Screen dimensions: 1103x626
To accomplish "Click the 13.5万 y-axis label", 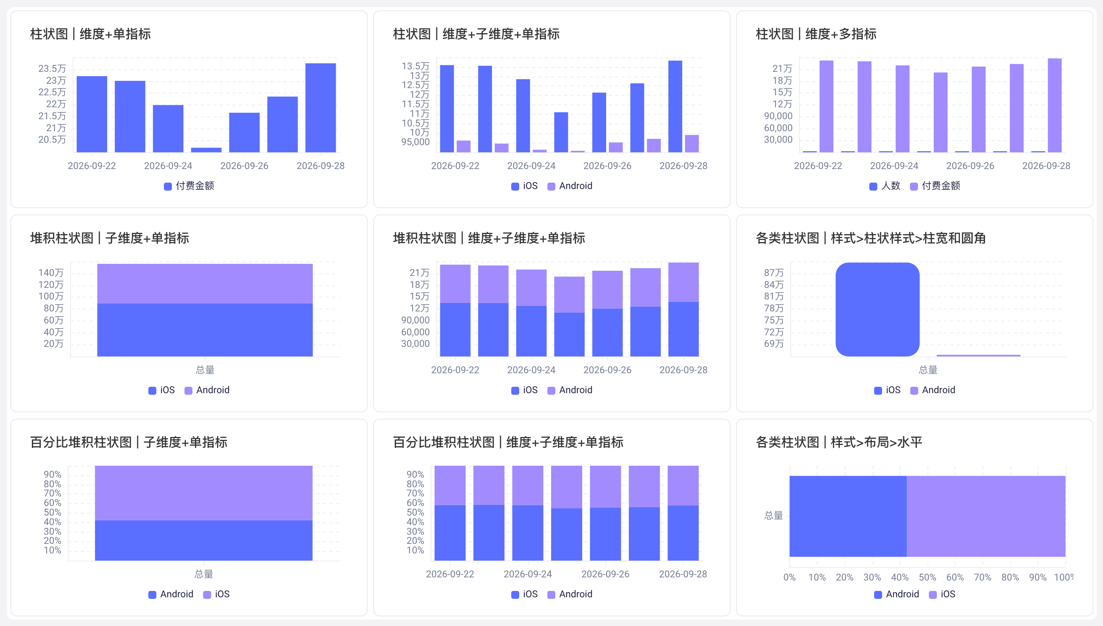I will 415,66.
